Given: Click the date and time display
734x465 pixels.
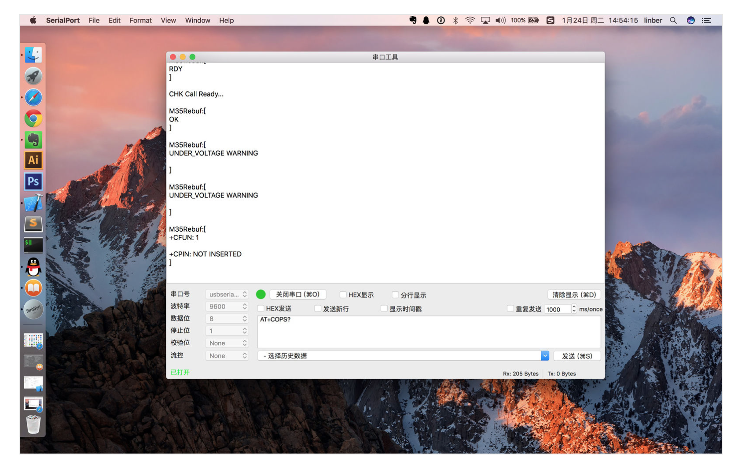Looking at the screenshot, I should 600,20.
